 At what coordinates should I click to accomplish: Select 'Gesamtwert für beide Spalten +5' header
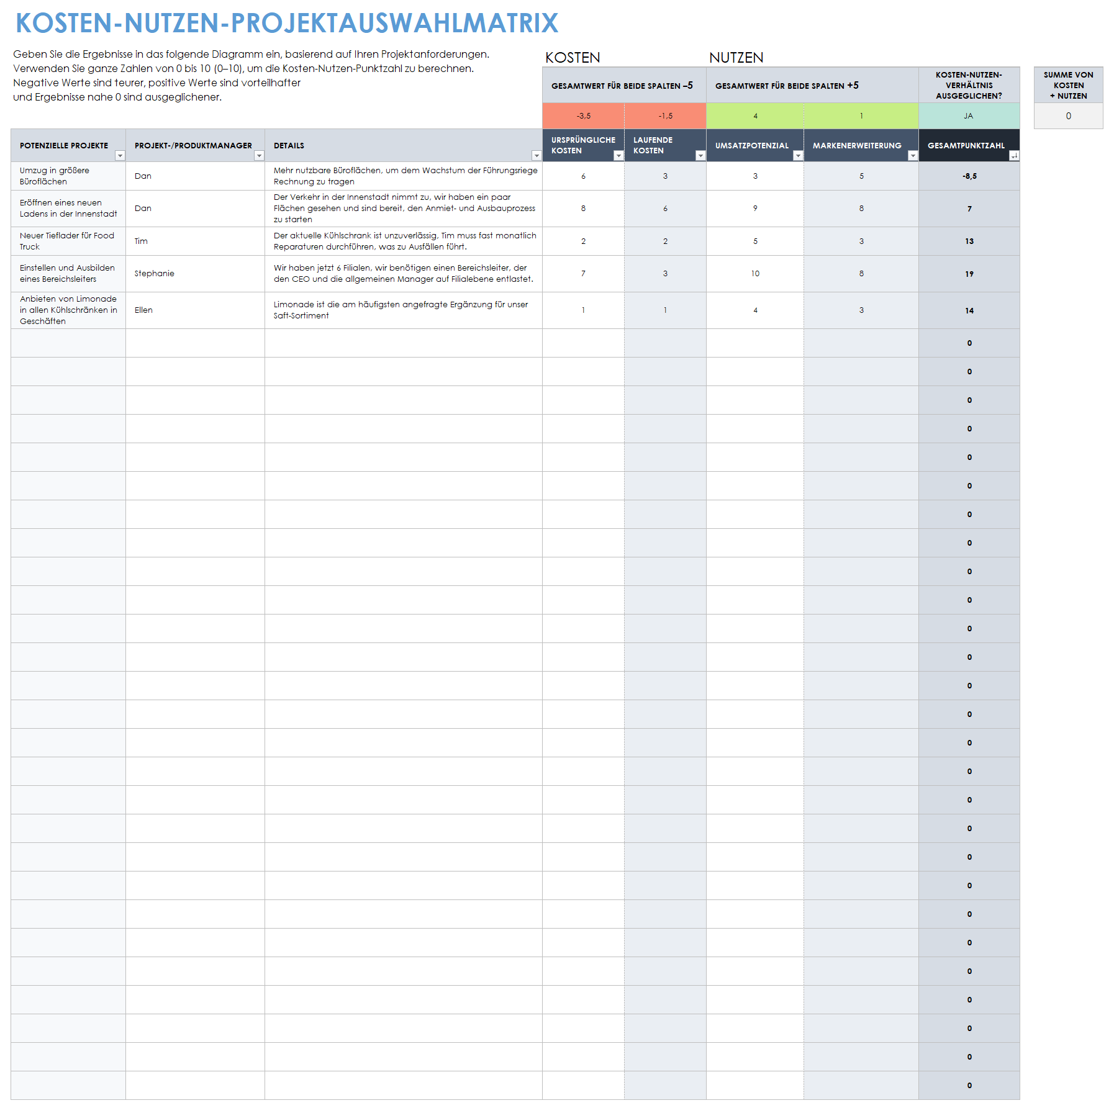tap(812, 86)
